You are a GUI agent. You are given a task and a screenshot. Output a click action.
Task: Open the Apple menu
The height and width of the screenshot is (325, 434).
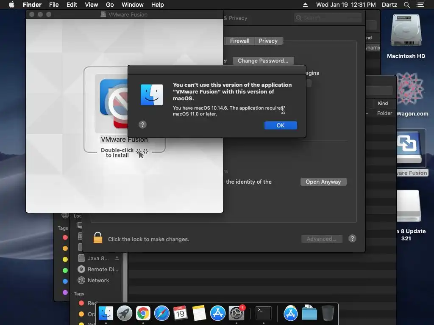11,5
